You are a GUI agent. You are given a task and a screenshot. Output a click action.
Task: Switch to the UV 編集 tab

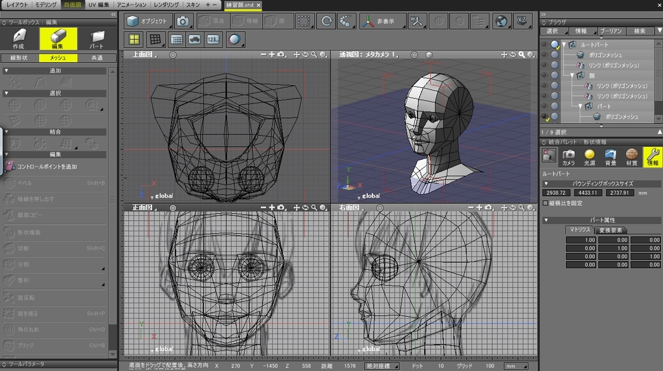point(98,5)
